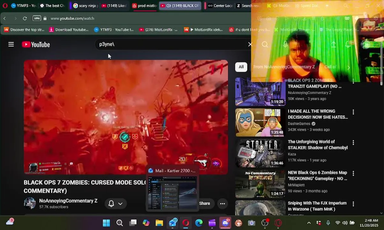The height and width of the screenshot is (230, 384).
Task: Open '(276) MistLordRx' bookmark
Action: pos(158,30)
